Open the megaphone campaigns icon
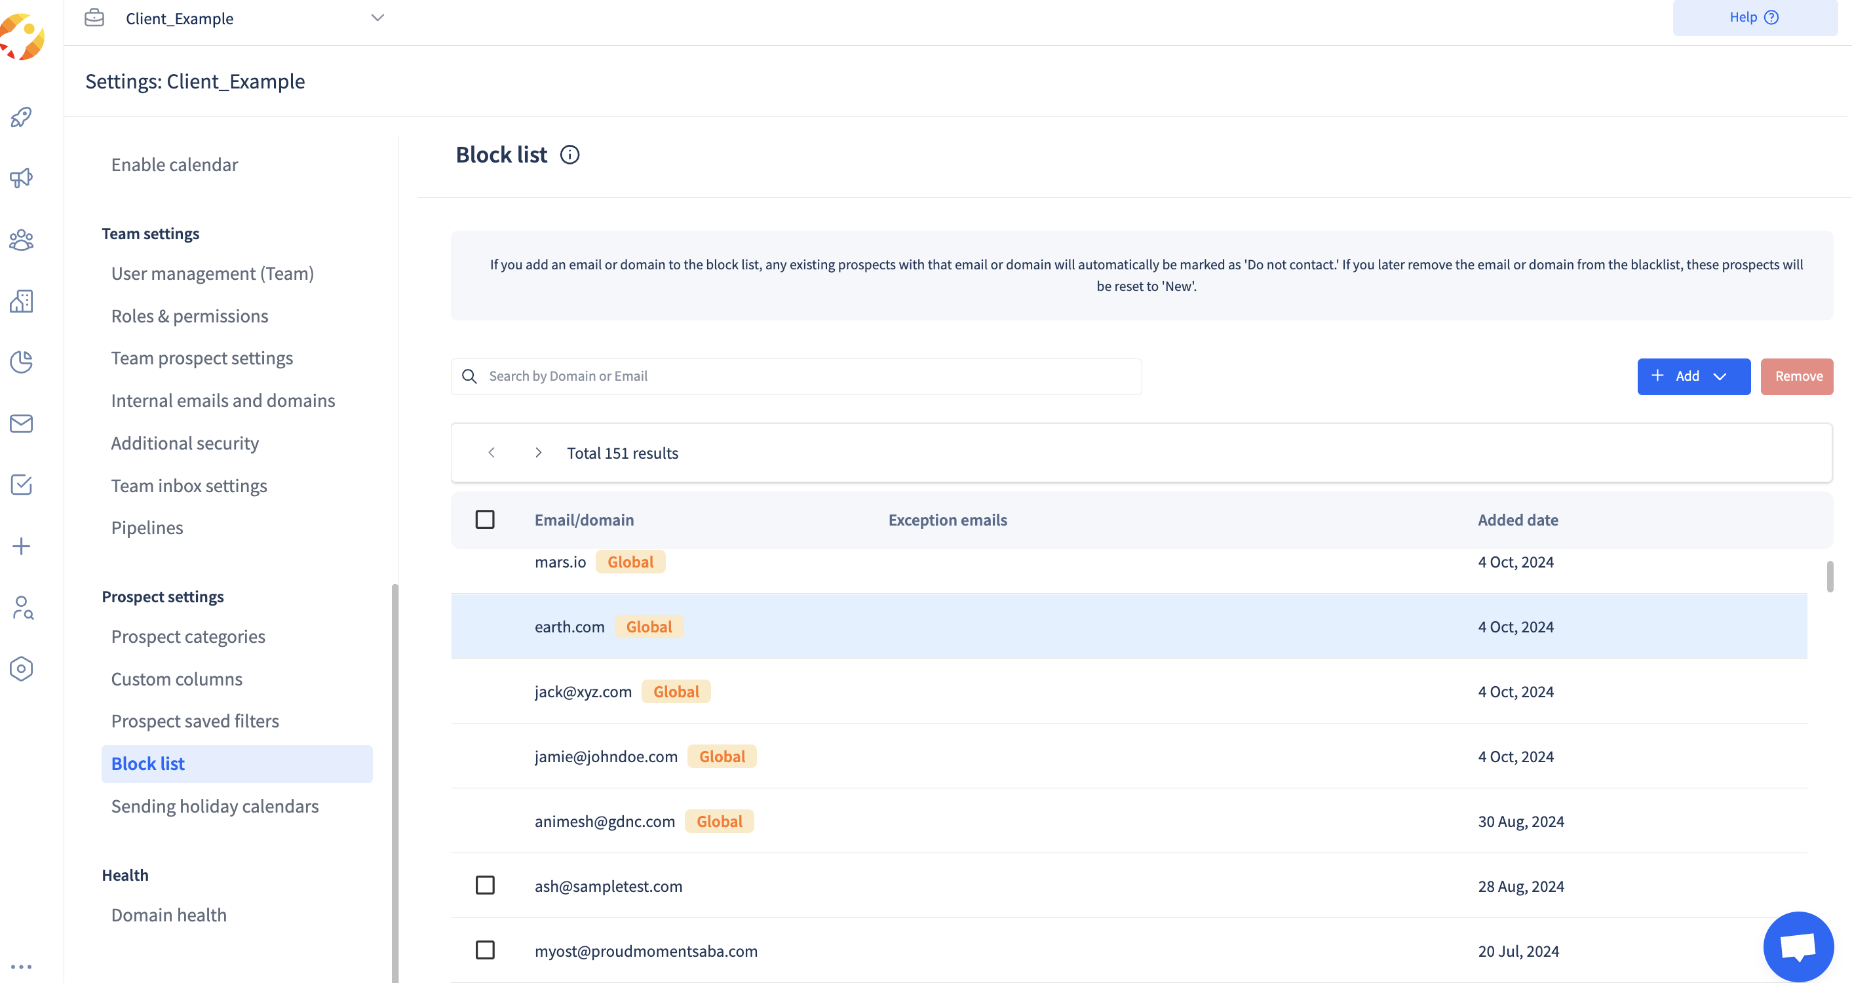The width and height of the screenshot is (1852, 983). pos(22,178)
